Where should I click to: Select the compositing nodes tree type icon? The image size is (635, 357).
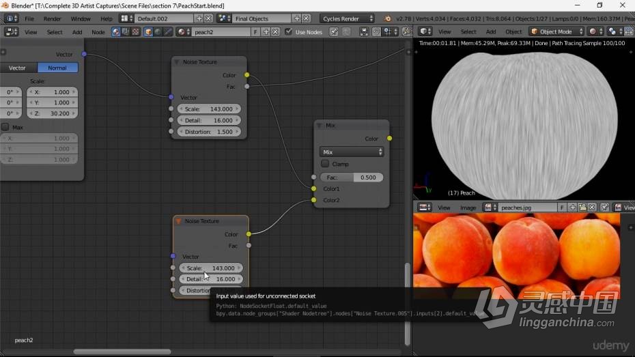(126, 32)
